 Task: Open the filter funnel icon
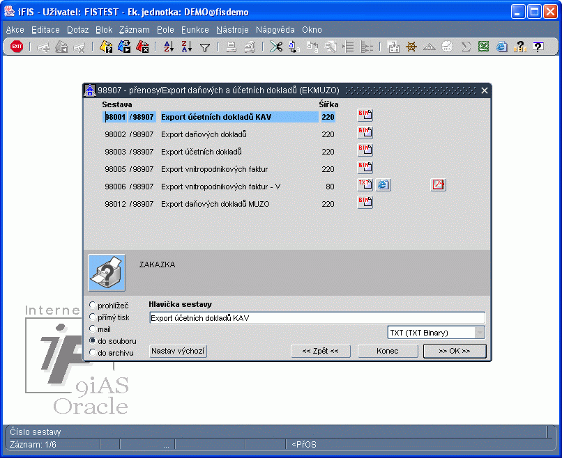pos(205,47)
